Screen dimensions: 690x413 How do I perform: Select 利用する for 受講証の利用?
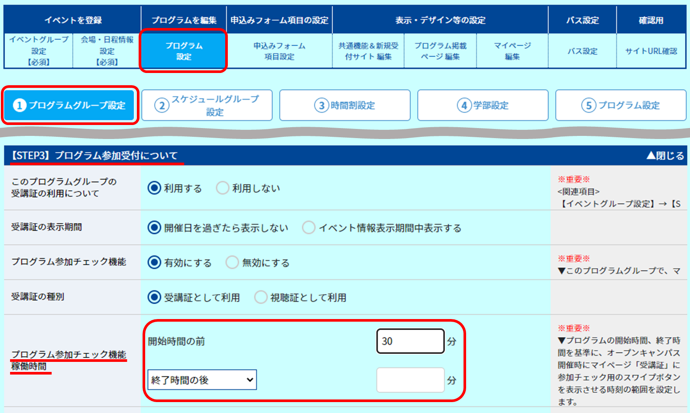pyautogui.click(x=154, y=188)
